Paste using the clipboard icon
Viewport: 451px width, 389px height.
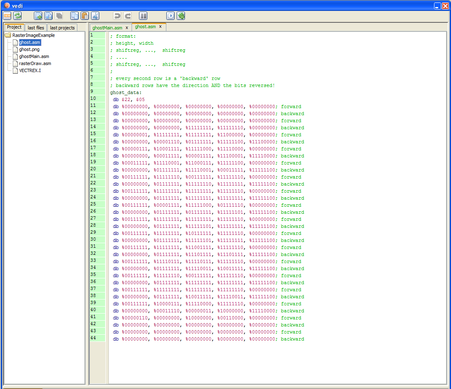[x=85, y=16]
